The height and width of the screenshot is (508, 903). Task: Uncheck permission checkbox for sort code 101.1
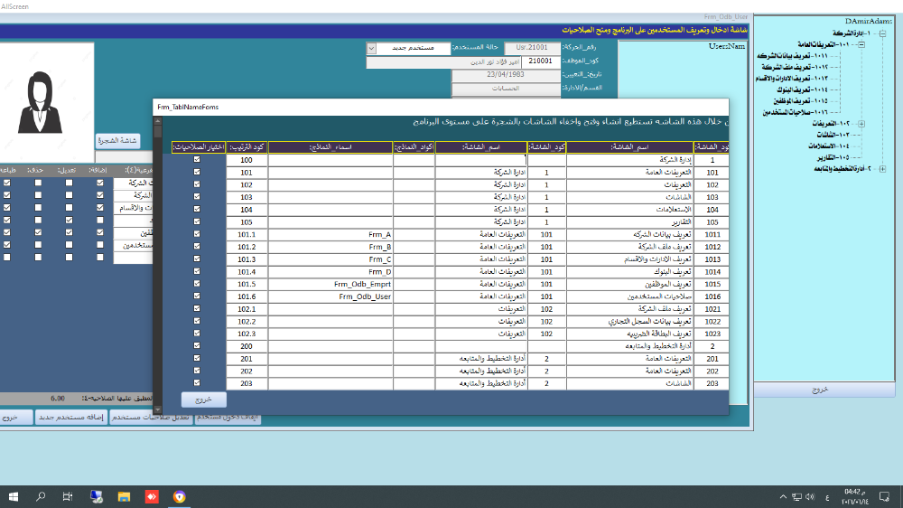pyautogui.click(x=197, y=234)
